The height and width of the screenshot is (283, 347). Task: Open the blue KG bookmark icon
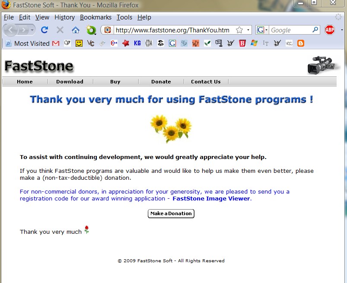click(137, 43)
